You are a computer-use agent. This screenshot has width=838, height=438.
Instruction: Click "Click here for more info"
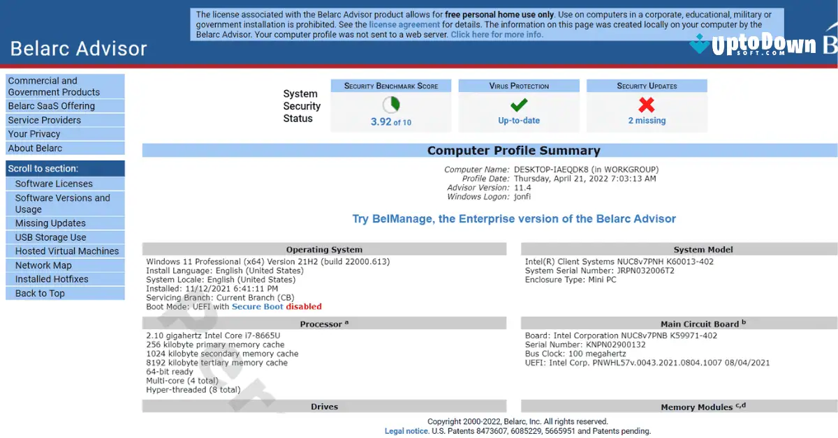click(497, 33)
